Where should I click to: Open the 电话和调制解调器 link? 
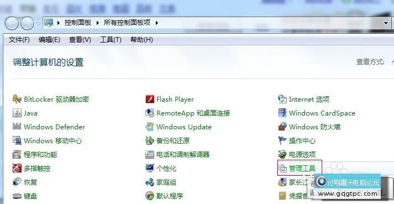coord(183,154)
